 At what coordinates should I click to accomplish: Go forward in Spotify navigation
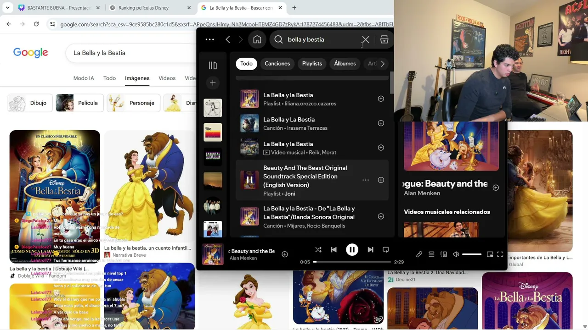point(240,39)
